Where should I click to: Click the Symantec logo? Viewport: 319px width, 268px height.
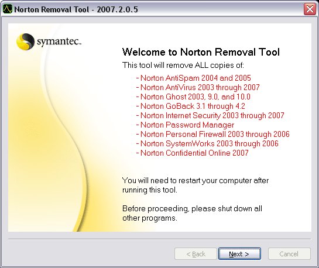(49, 42)
